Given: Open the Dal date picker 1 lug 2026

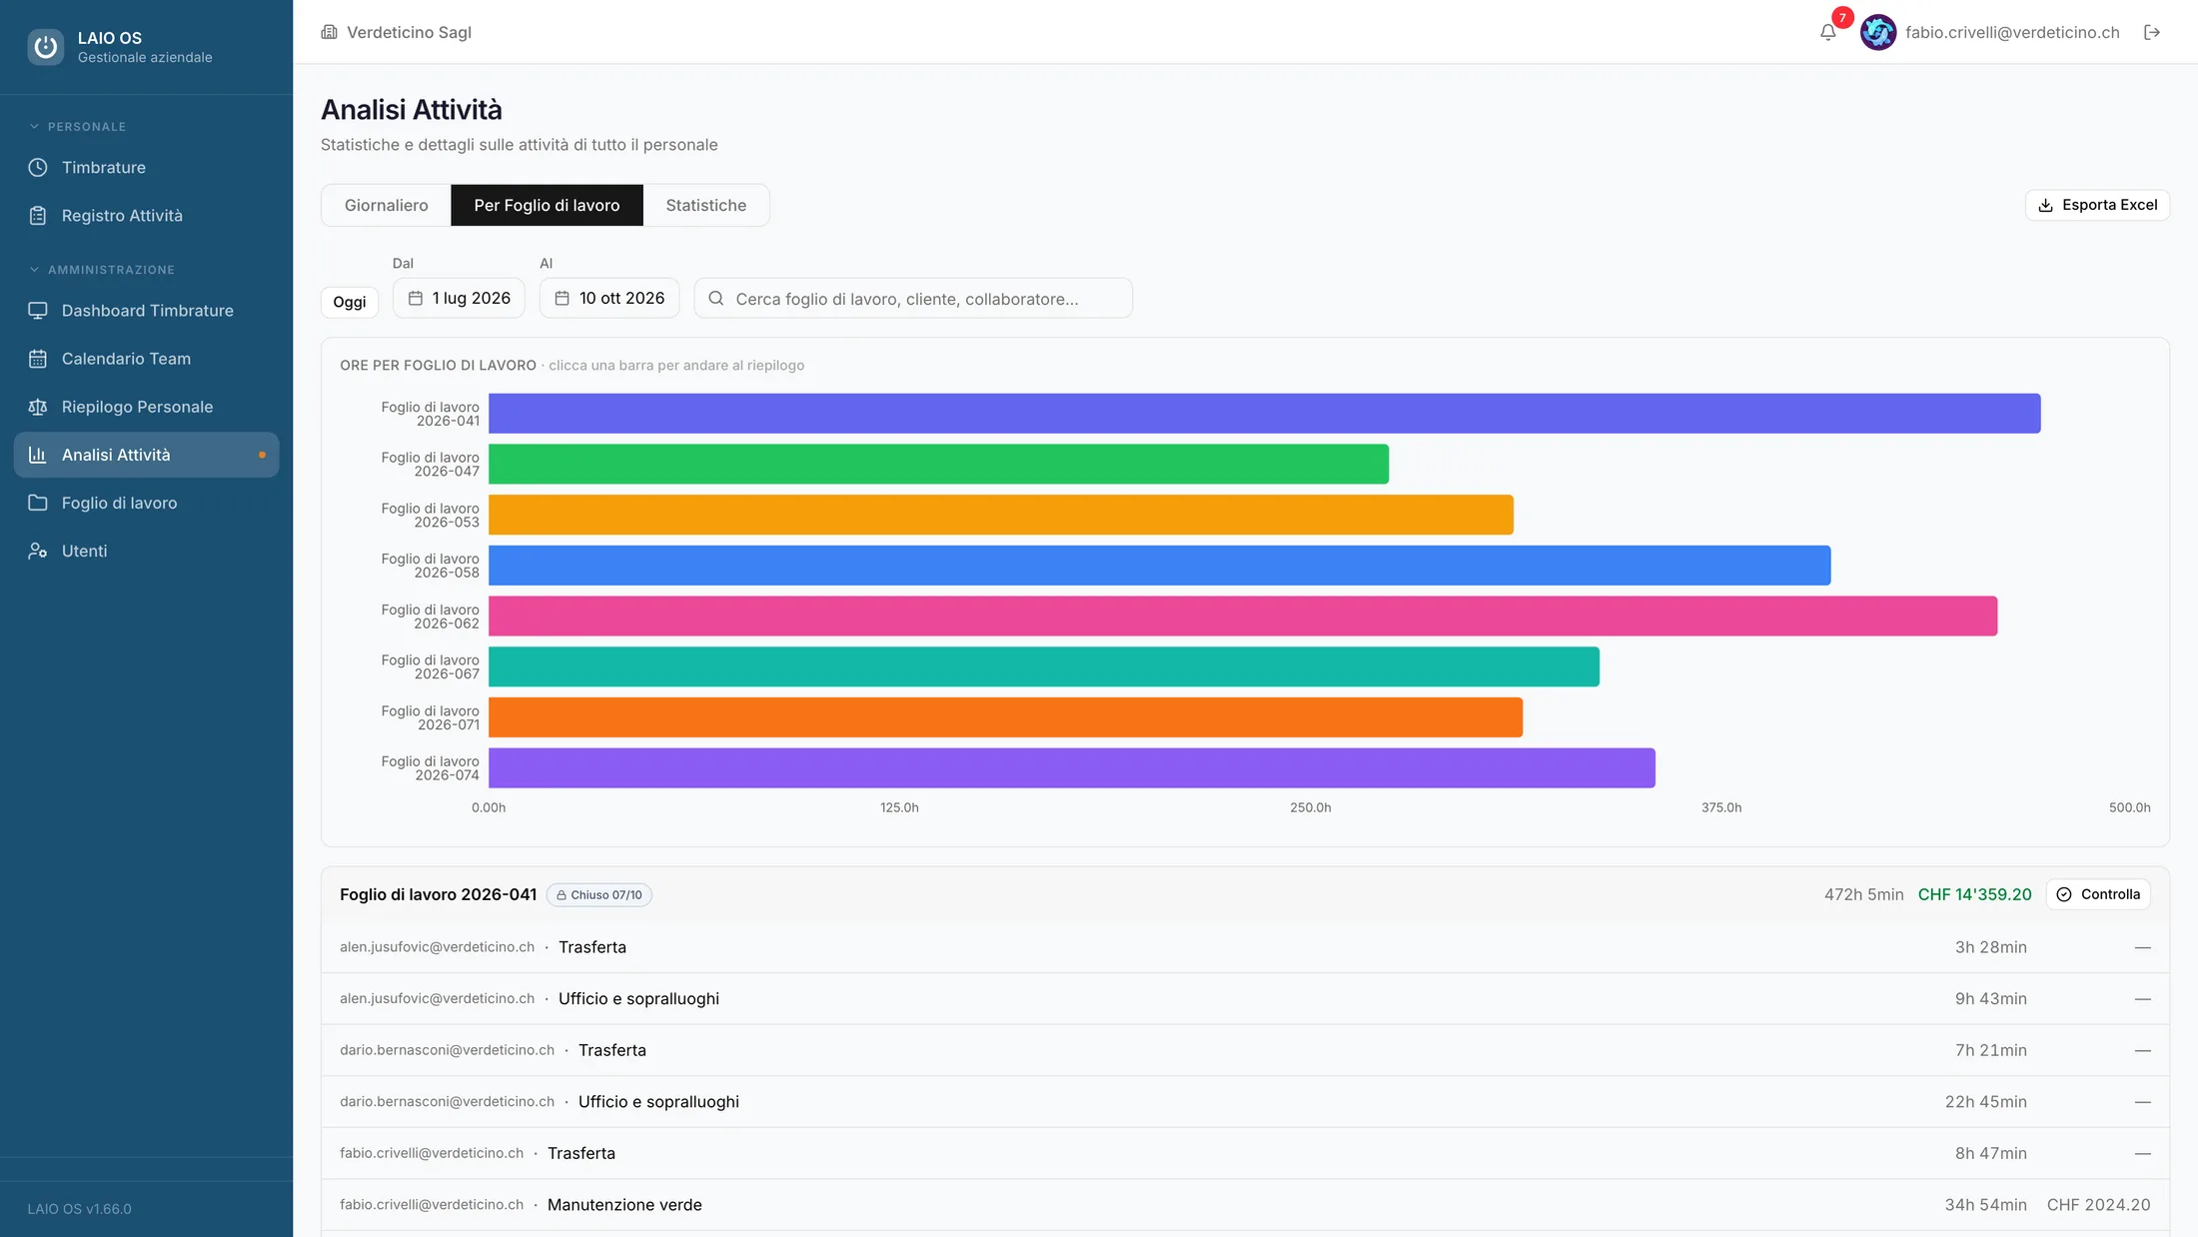Looking at the screenshot, I should 459,298.
